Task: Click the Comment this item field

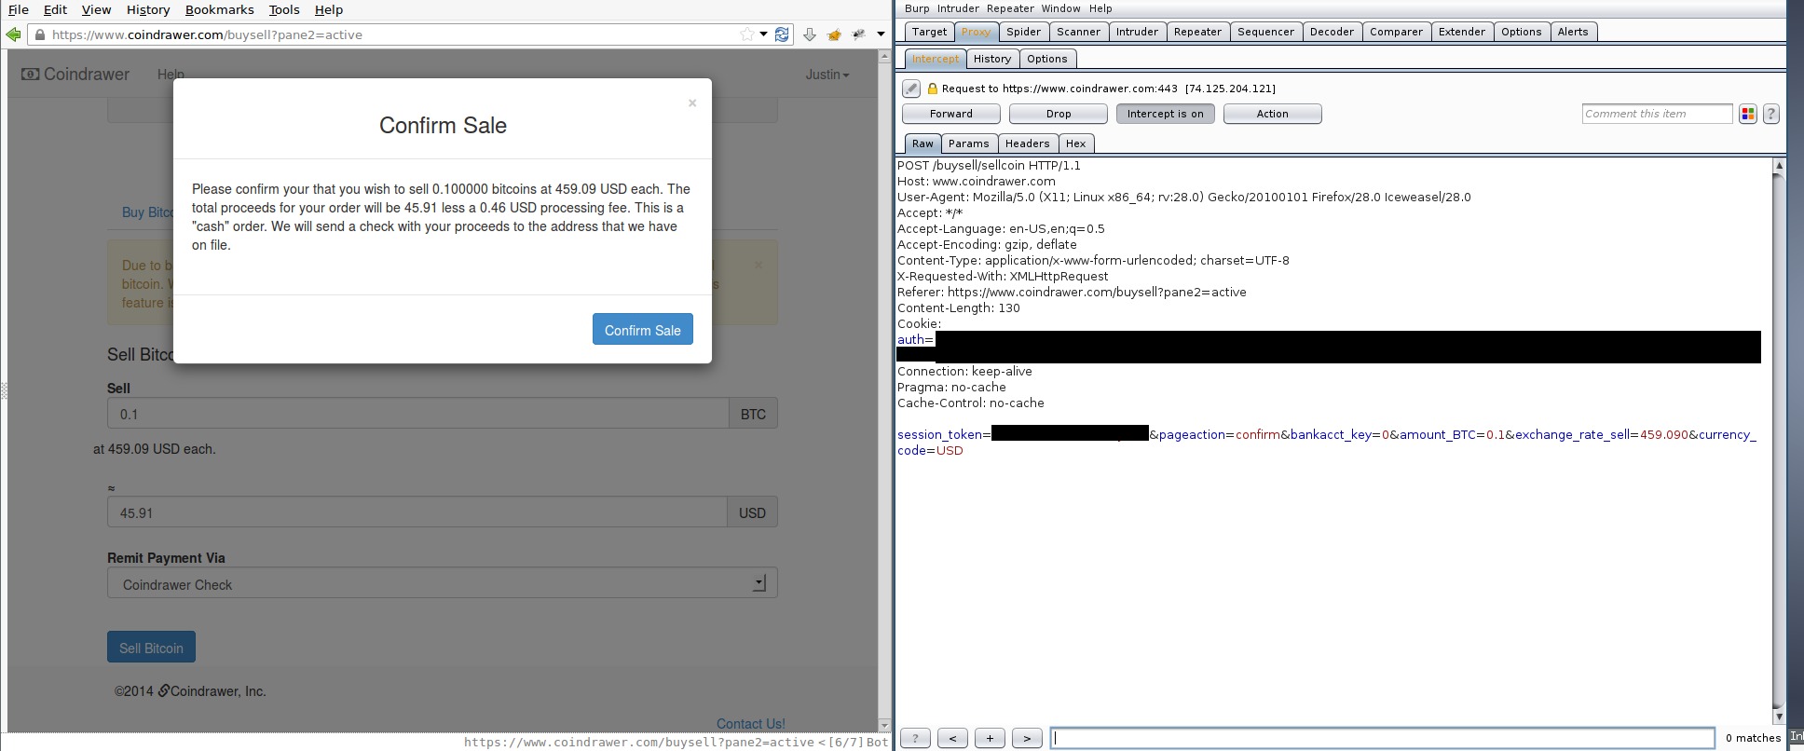Action: (x=1657, y=114)
